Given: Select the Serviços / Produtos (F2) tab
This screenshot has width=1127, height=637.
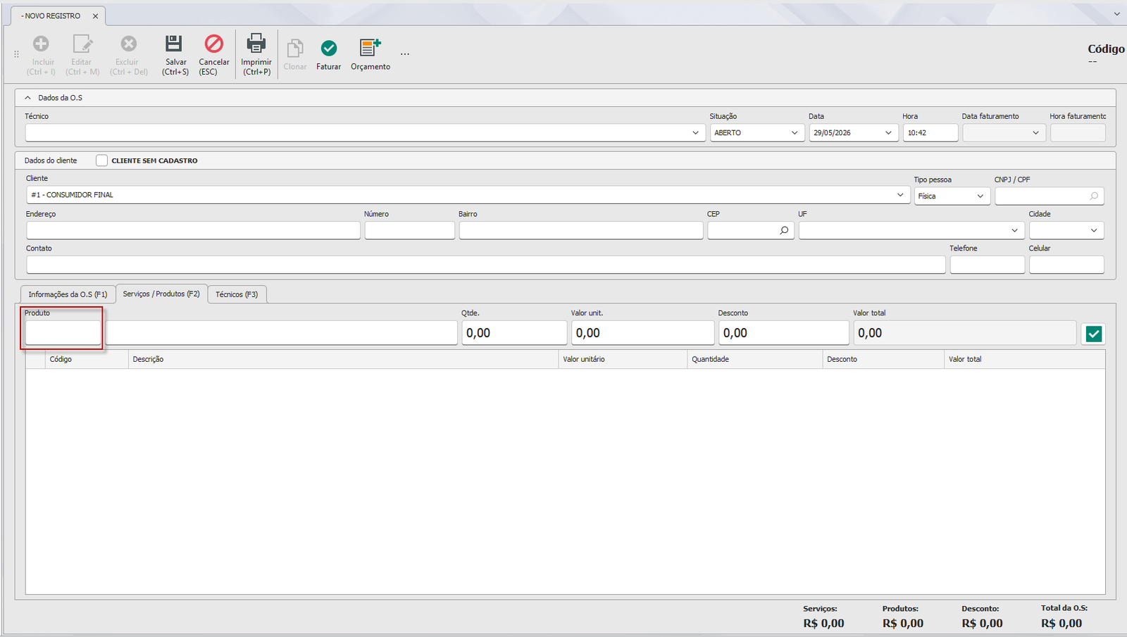Looking at the screenshot, I should coord(161,294).
